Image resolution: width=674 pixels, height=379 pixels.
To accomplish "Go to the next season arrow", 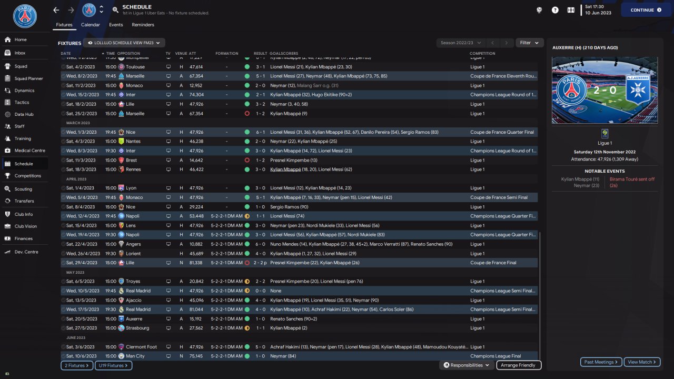I will point(507,43).
